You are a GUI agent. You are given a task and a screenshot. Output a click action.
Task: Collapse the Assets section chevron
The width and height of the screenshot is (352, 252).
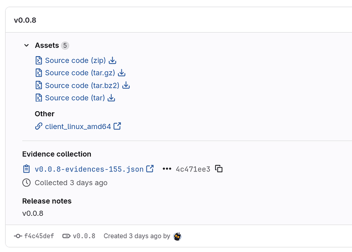pos(27,45)
